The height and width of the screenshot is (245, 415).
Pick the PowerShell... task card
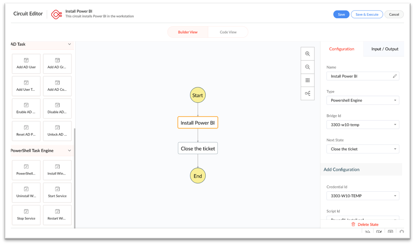[26, 170]
